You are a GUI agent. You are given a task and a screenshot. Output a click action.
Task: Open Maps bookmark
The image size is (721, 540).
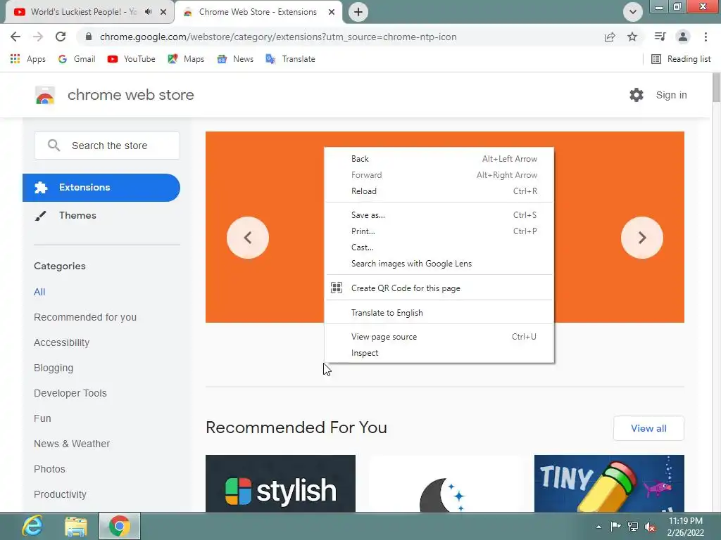pos(186,59)
